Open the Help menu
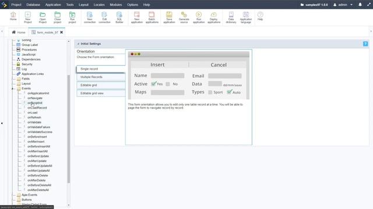Image resolution: width=373 pixels, height=209 pixels. pyautogui.click(x=146, y=5)
